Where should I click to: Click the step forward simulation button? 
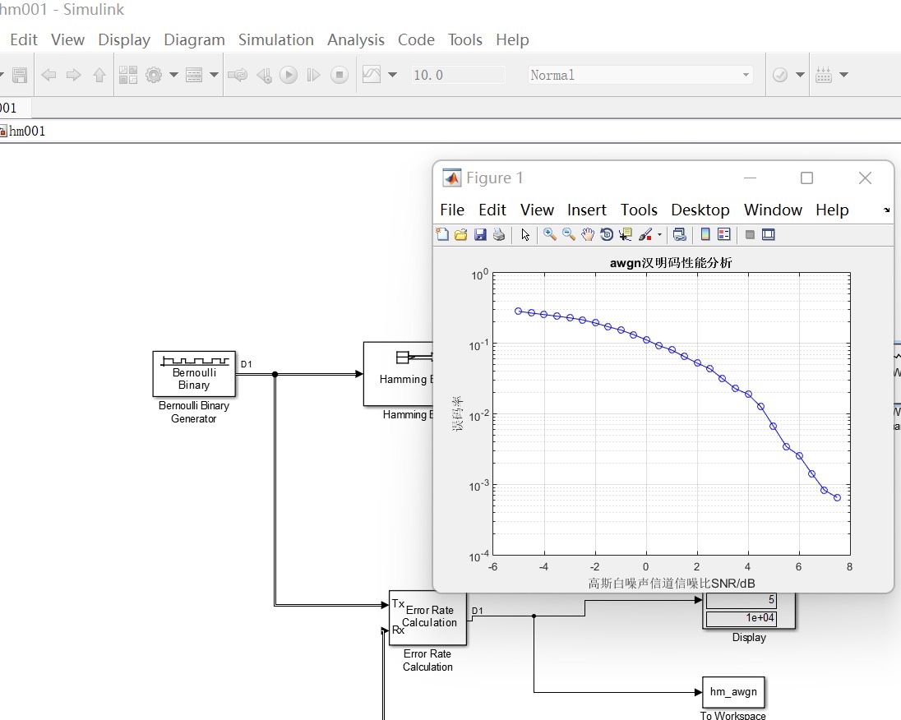[x=313, y=75]
